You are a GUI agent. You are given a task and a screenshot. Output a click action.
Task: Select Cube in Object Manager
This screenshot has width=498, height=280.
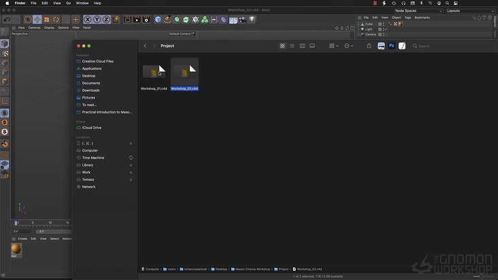(369, 24)
